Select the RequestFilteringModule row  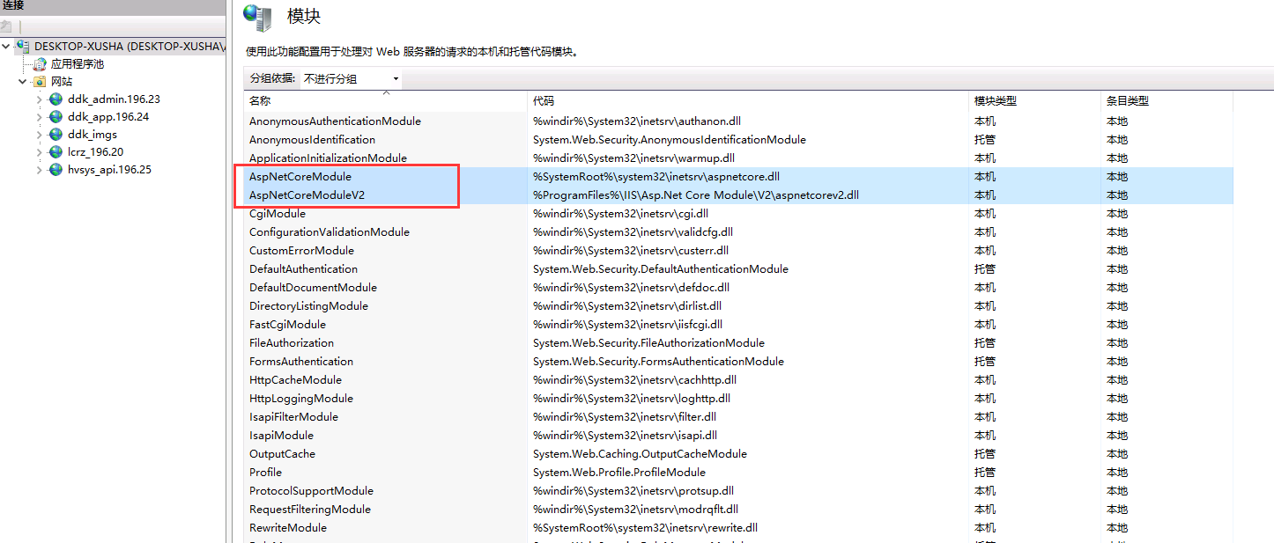738,510
